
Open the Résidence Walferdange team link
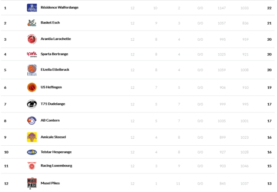tap(59, 8)
